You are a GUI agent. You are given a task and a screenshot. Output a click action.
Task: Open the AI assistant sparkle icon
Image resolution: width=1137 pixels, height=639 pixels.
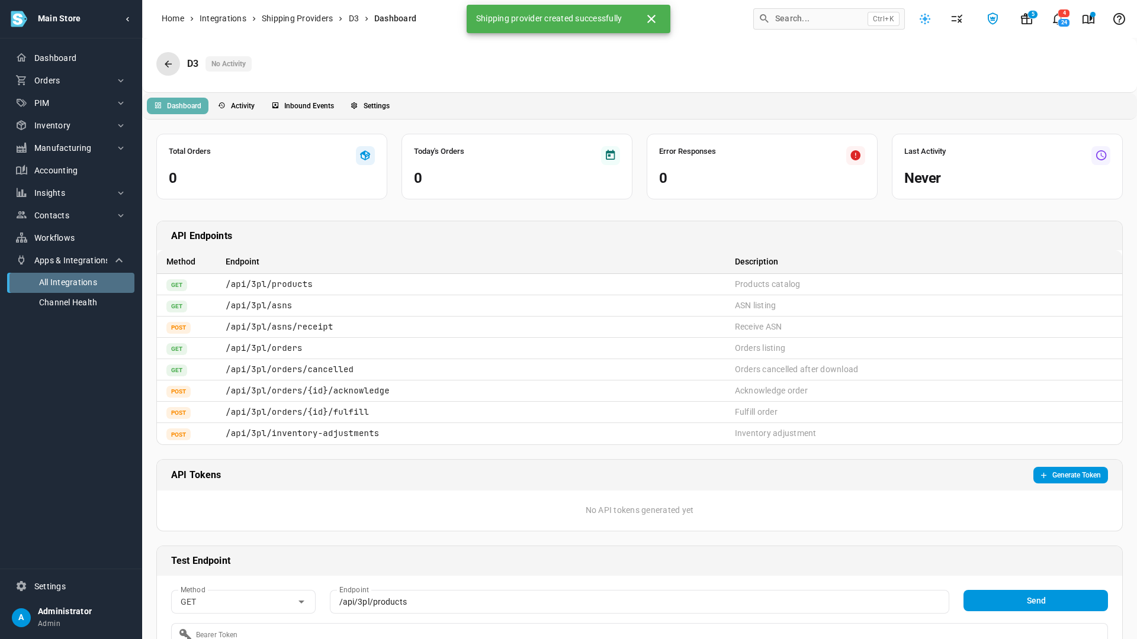pos(925,19)
